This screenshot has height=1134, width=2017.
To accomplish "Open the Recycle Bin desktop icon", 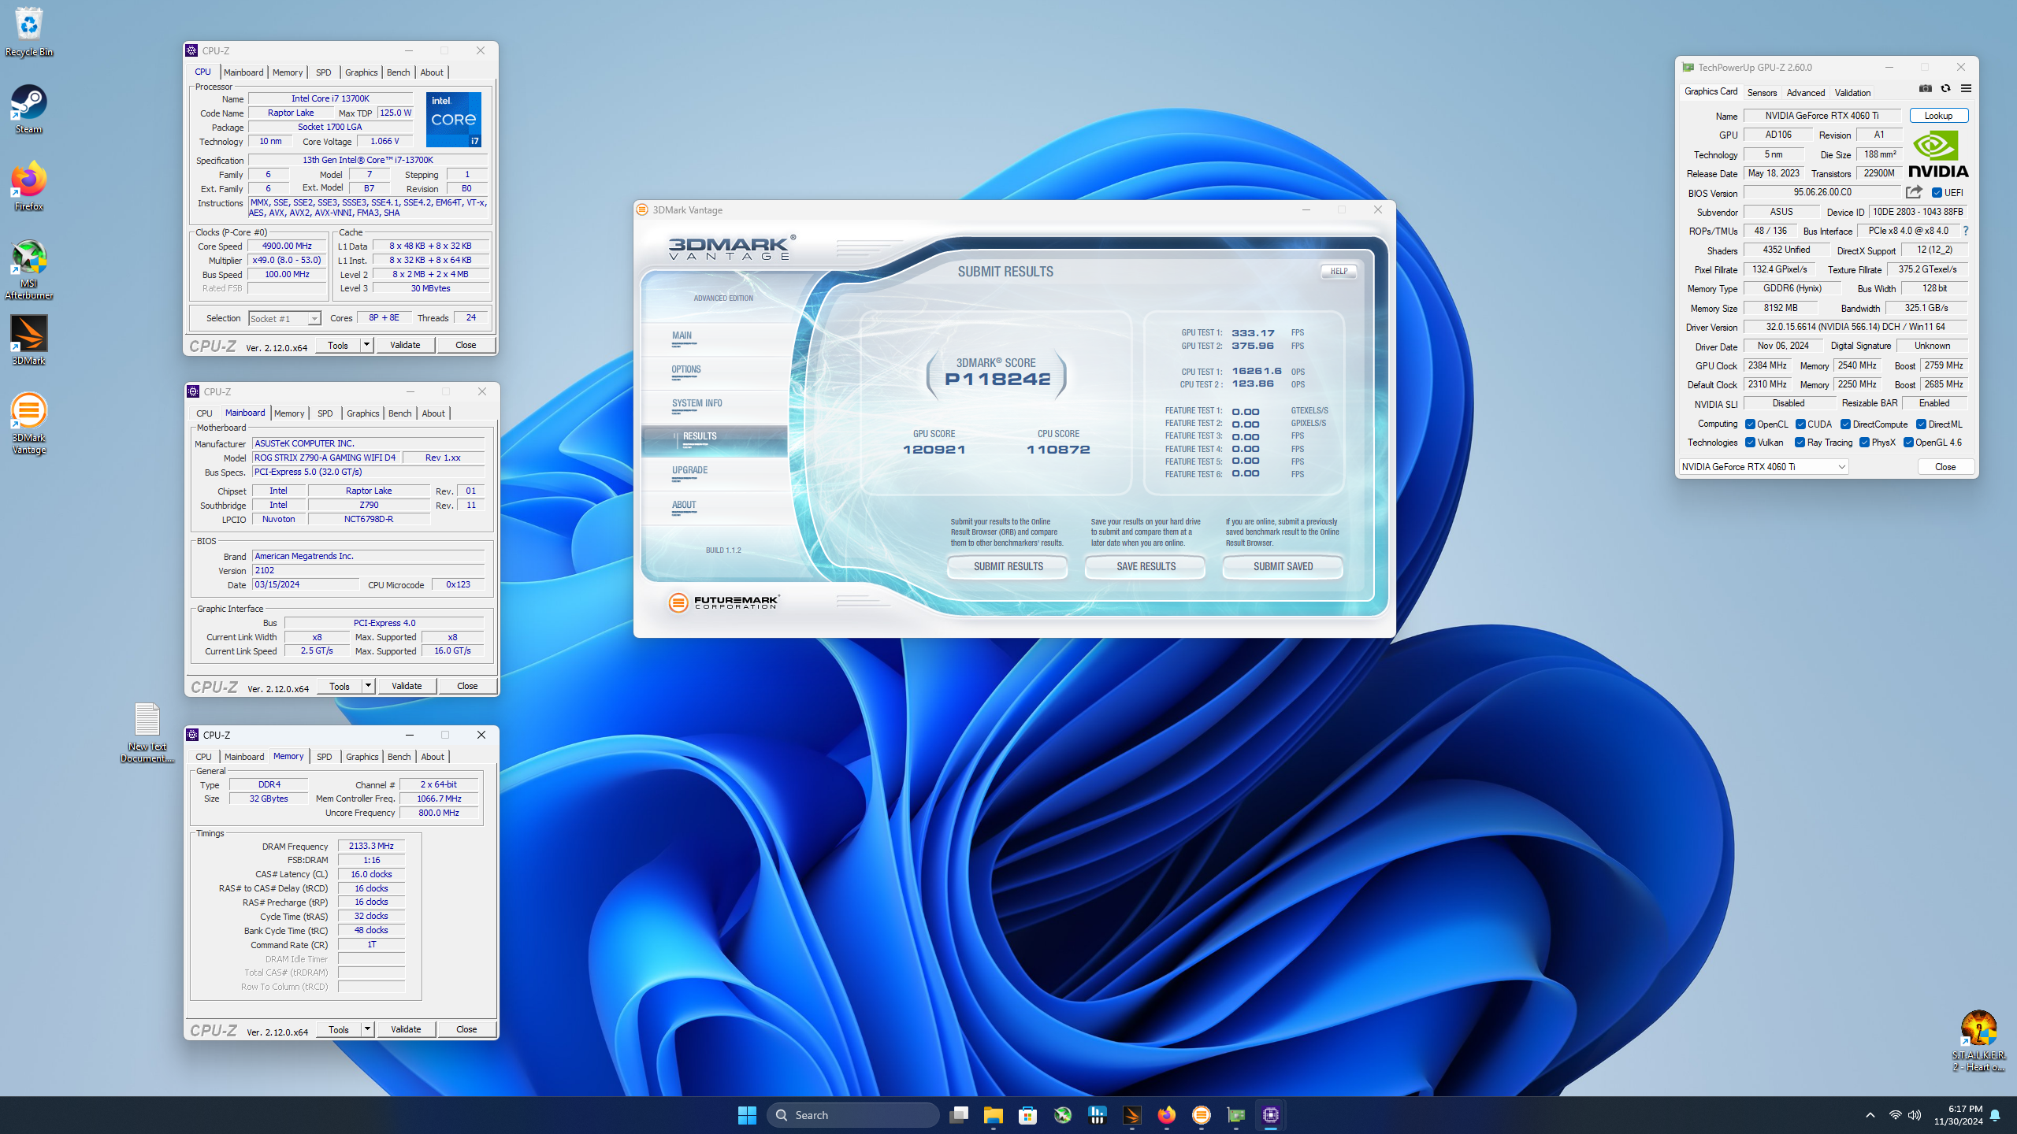I will pos(29,31).
